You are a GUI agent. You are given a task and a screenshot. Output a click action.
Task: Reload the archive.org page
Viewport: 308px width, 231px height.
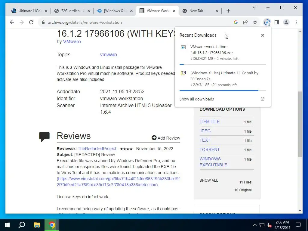(31, 22)
